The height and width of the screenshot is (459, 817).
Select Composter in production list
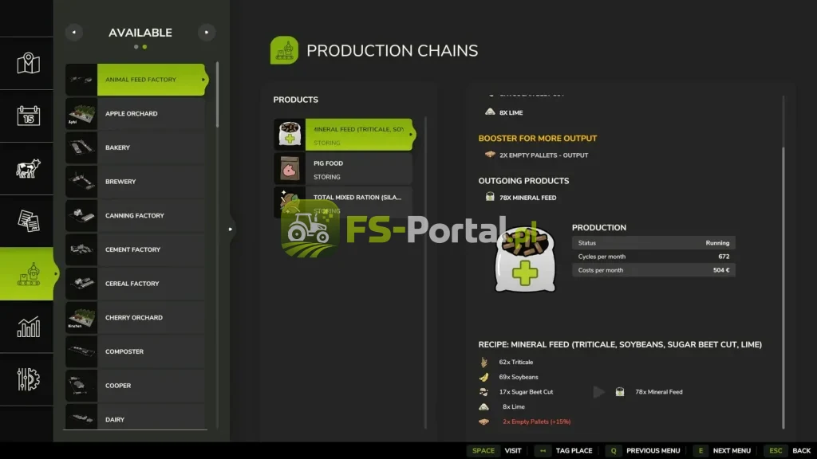[136, 351]
